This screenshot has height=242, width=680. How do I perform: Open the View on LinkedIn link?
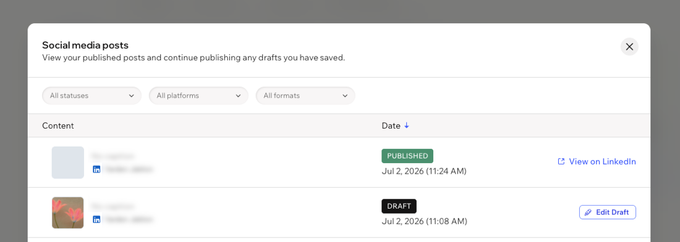coord(597,161)
